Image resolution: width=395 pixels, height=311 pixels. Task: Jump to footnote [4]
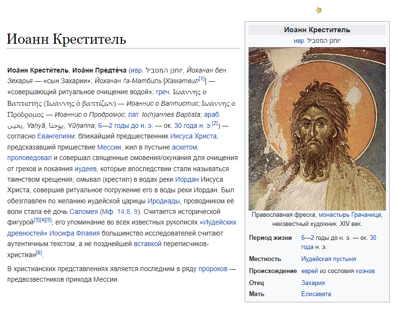click(43, 220)
